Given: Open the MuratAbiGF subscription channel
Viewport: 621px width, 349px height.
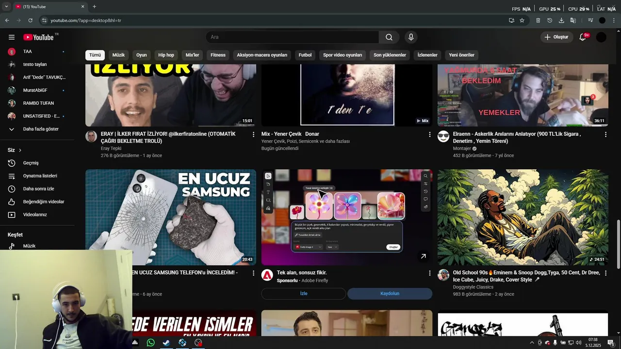Looking at the screenshot, I should tap(37, 90).
